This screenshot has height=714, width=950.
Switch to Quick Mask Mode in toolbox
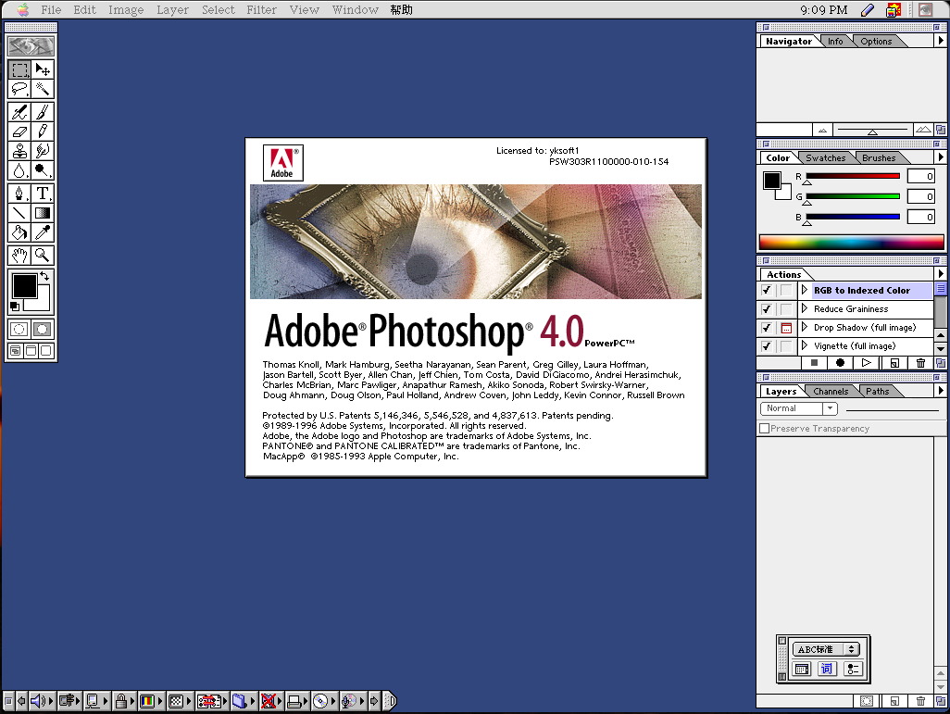(x=43, y=329)
